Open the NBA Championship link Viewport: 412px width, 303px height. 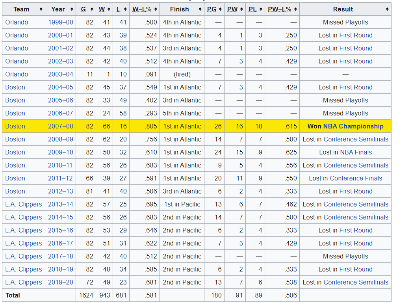(x=353, y=126)
